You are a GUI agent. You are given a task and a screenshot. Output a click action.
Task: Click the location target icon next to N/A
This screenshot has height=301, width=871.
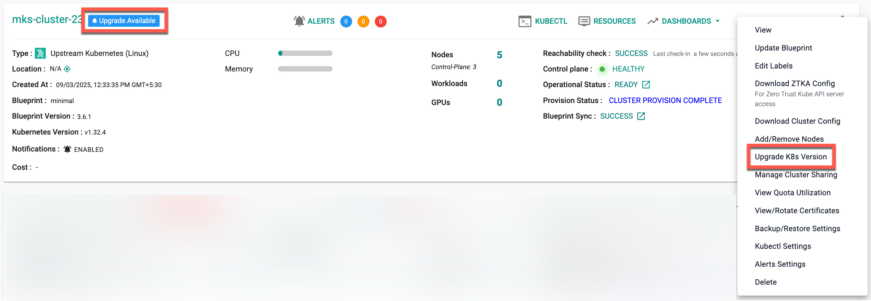(x=67, y=69)
